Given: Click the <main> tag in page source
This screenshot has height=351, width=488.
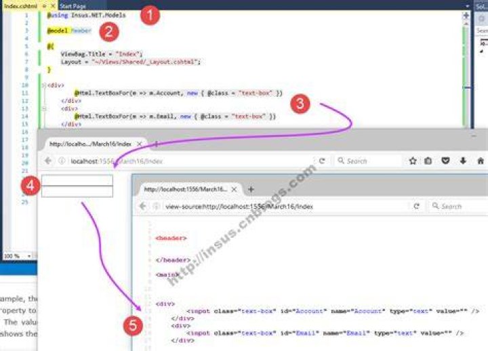Looking at the screenshot, I should point(168,274).
